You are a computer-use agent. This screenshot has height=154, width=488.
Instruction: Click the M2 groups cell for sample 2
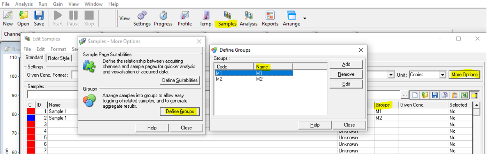point(386,118)
